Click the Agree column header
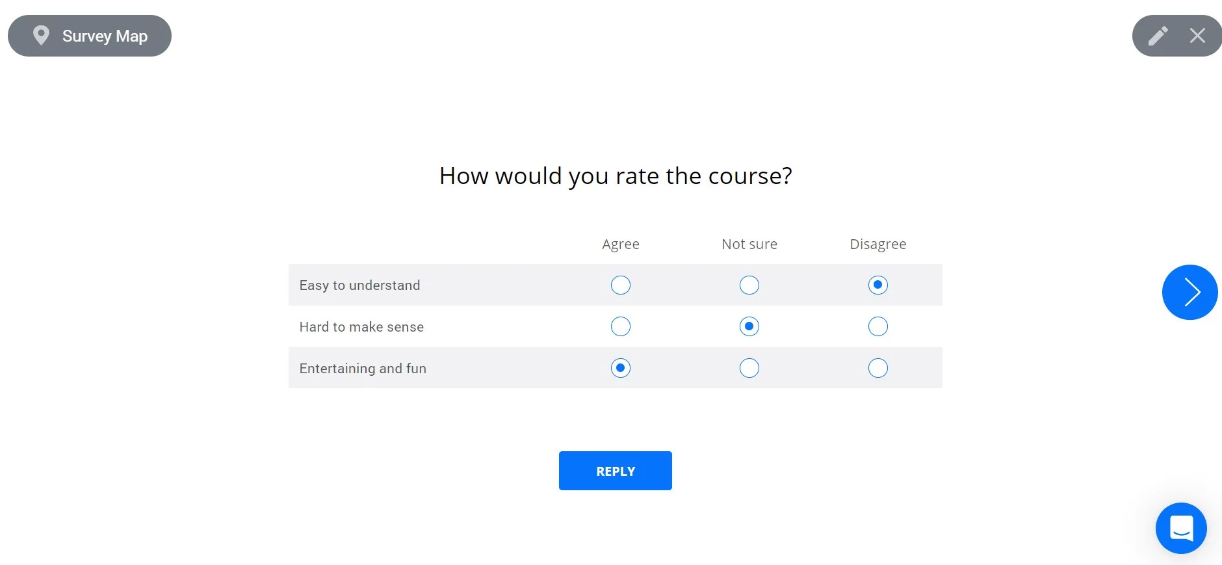Viewport: 1222px width, 565px height. pyautogui.click(x=621, y=244)
